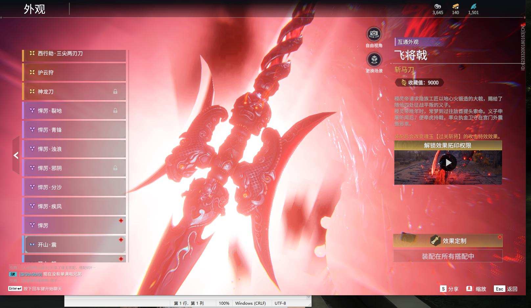Click the lock icon on 悍厉·裂地
Screen dimensions: 531x308
[x=115, y=111]
